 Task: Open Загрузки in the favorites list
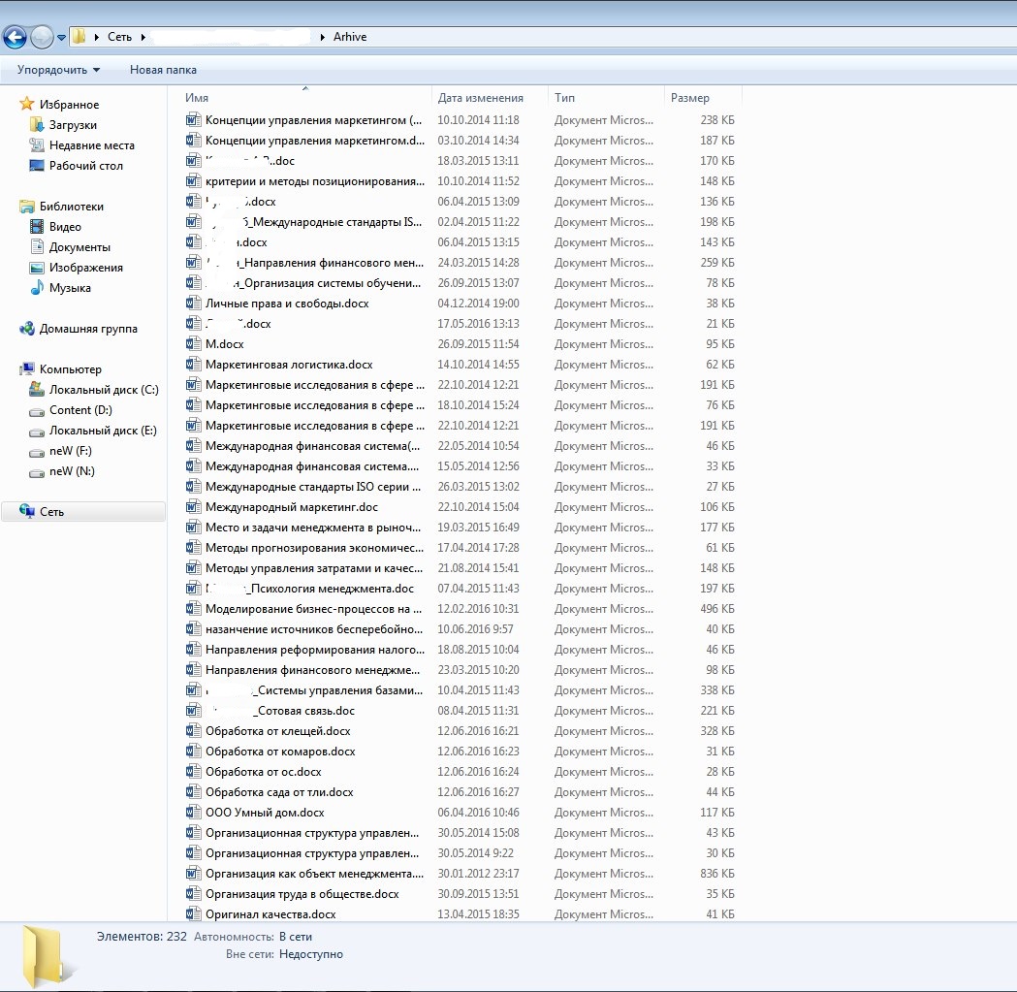coord(73,124)
